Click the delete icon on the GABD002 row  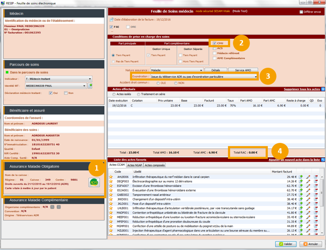[x=316, y=195]
